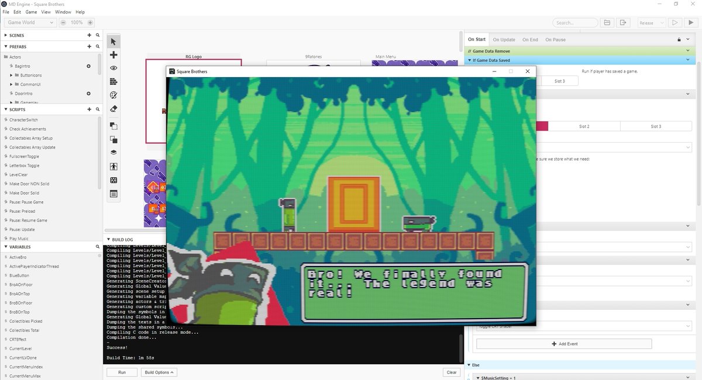This screenshot has width=702, height=380.
Task: Click the layers icon in the toolbar
Action: (x=113, y=152)
